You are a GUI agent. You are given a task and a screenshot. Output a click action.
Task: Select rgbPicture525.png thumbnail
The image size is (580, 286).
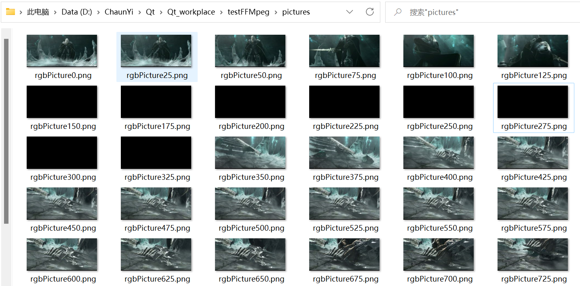[x=344, y=203]
